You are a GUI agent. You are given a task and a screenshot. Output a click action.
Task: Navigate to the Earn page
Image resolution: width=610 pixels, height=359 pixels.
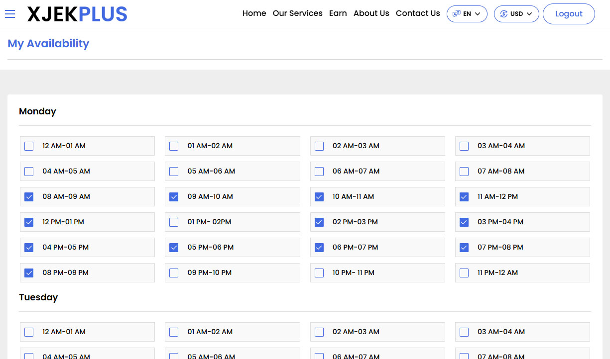338,13
